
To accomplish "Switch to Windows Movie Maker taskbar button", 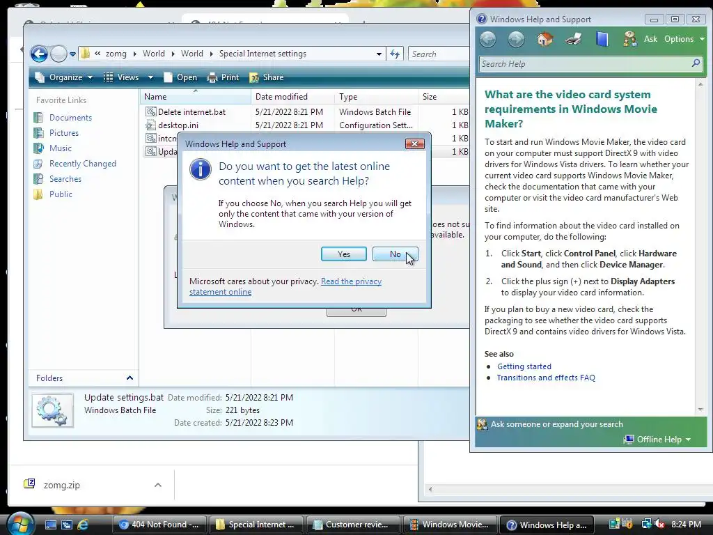I will 450,525.
